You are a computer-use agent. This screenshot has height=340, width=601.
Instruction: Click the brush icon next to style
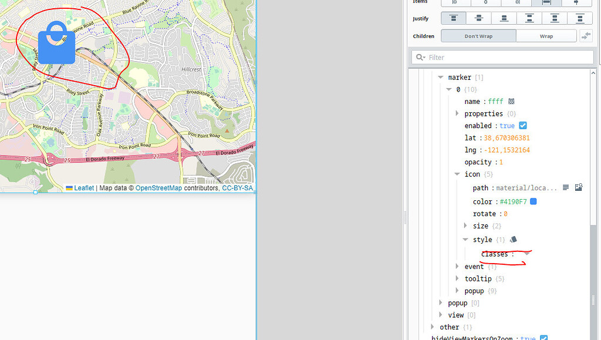pos(513,239)
